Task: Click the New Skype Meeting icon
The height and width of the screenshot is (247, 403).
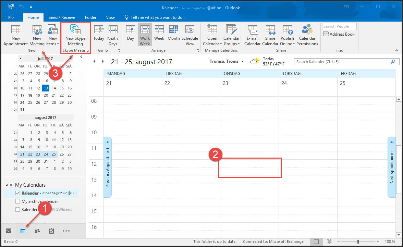Action: [75, 30]
